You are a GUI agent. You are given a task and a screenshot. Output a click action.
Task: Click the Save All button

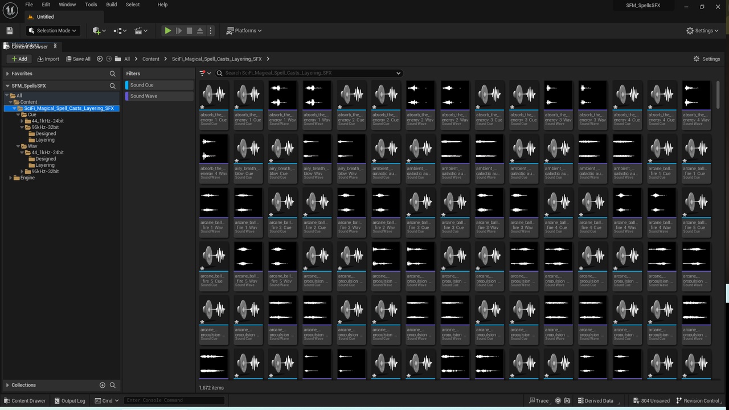[78, 59]
